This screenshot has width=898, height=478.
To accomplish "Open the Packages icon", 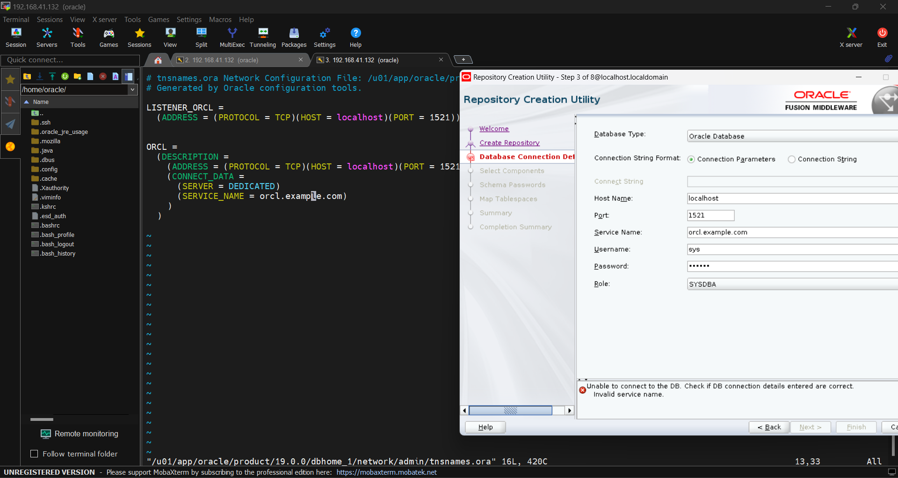I will 294,37.
